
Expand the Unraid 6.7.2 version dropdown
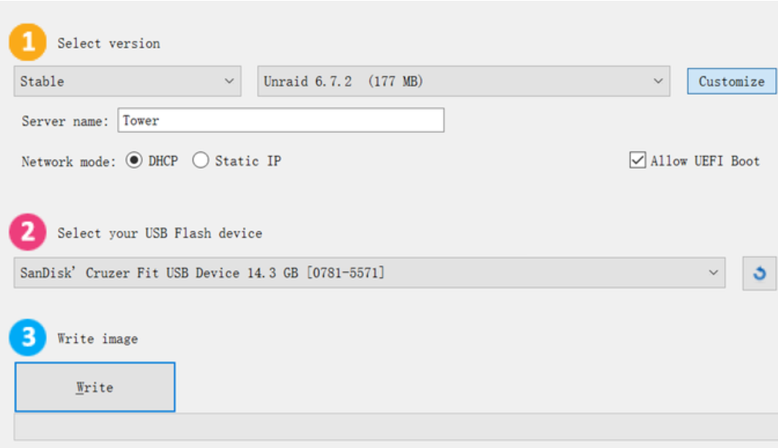point(463,81)
